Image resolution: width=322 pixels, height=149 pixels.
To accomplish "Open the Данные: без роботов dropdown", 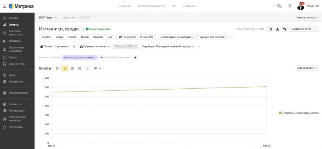I will pos(213,37).
